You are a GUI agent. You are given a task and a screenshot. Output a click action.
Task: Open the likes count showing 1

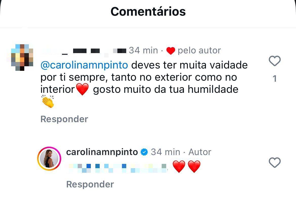[275, 78]
